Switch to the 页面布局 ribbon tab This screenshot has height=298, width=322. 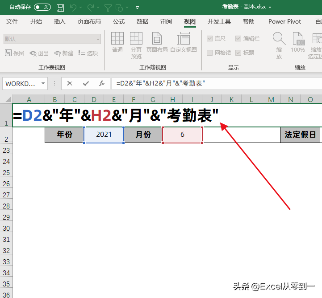89,21
